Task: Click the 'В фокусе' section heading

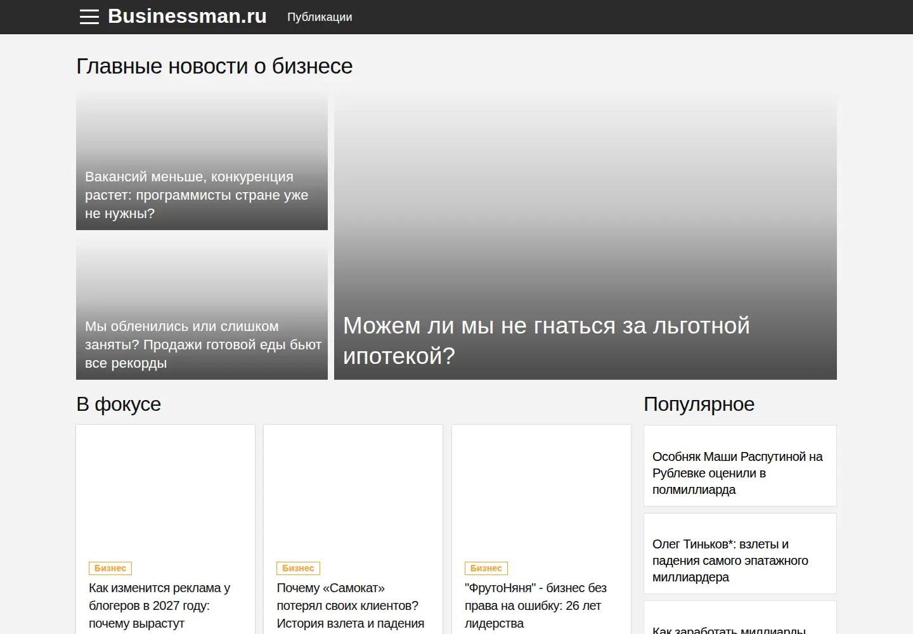Action: [x=119, y=404]
